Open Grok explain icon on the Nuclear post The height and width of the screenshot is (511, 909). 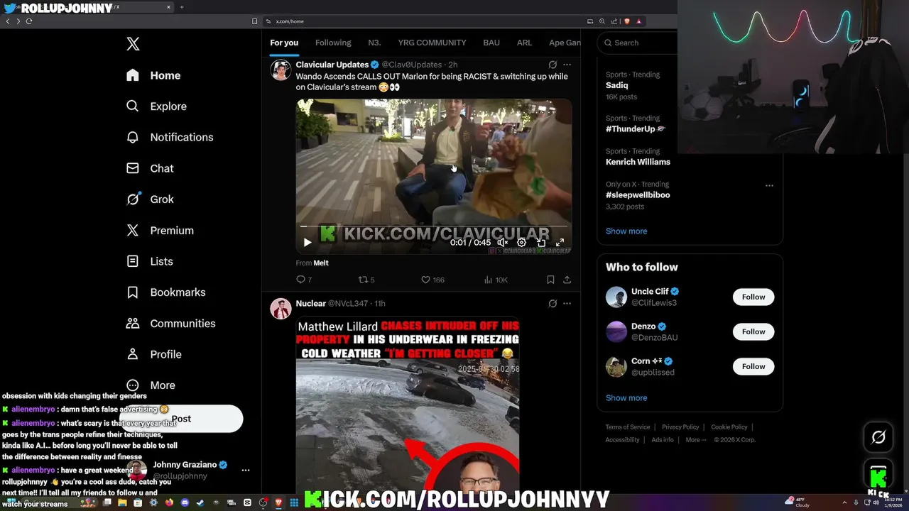[553, 304]
